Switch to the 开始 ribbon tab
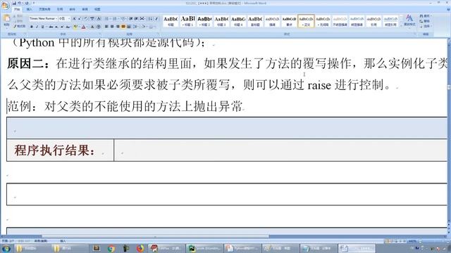The height and width of the screenshot is (253, 451). point(17,9)
